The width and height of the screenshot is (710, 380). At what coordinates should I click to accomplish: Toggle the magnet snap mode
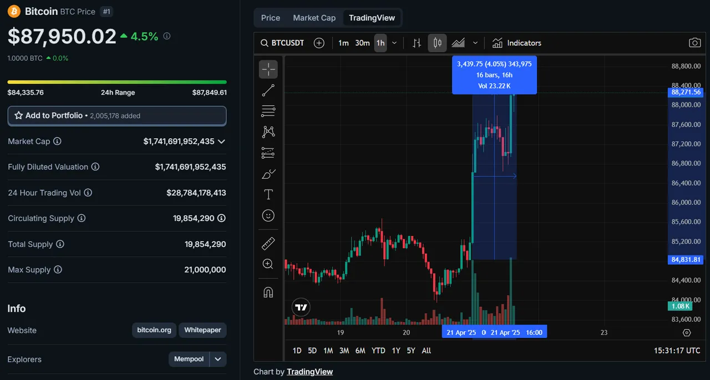click(268, 292)
